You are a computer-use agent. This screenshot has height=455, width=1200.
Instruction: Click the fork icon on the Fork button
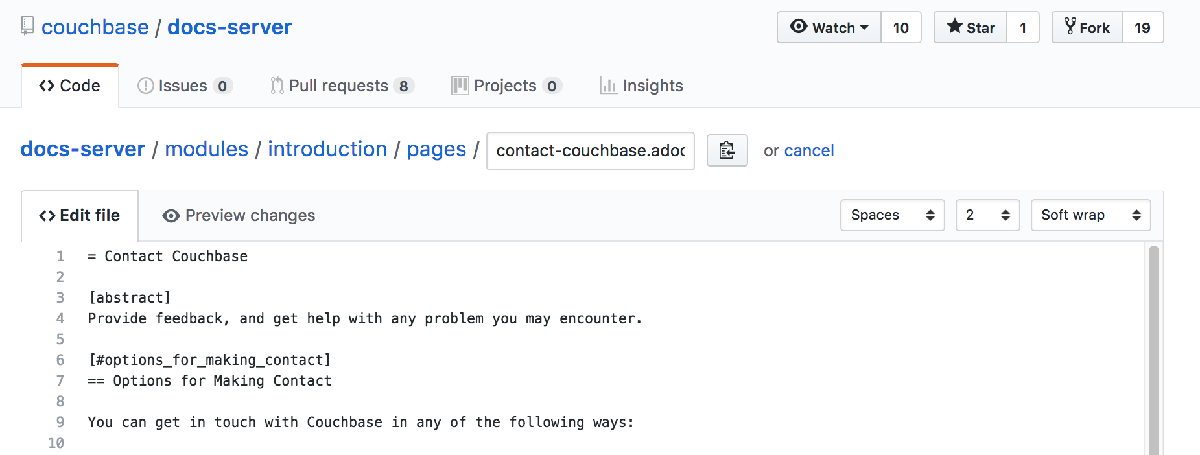point(1070,27)
